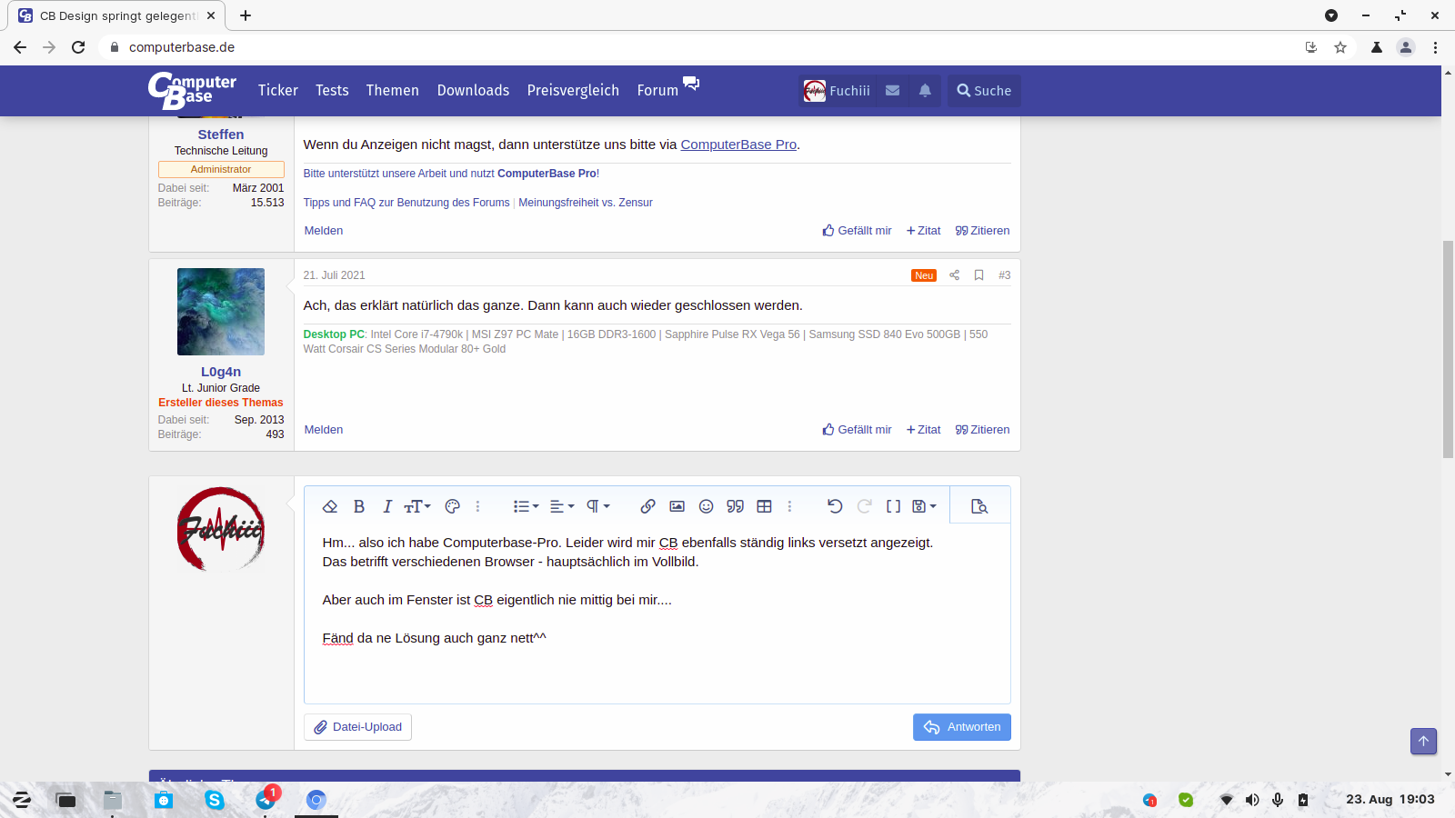Screen dimensions: 1455x818
Task: Show more text formatting options
Action: click(x=477, y=506)
